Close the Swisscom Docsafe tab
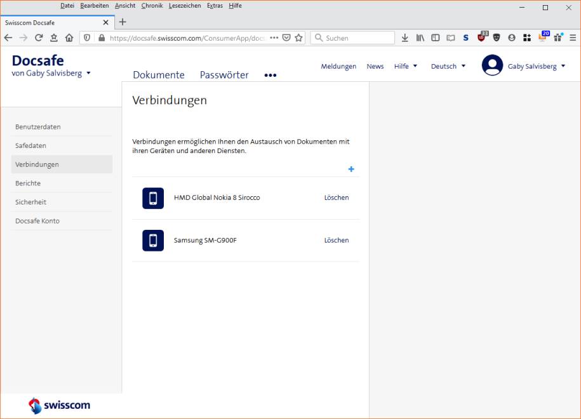Viewport: 581px width, 419px height. point(105,23)
